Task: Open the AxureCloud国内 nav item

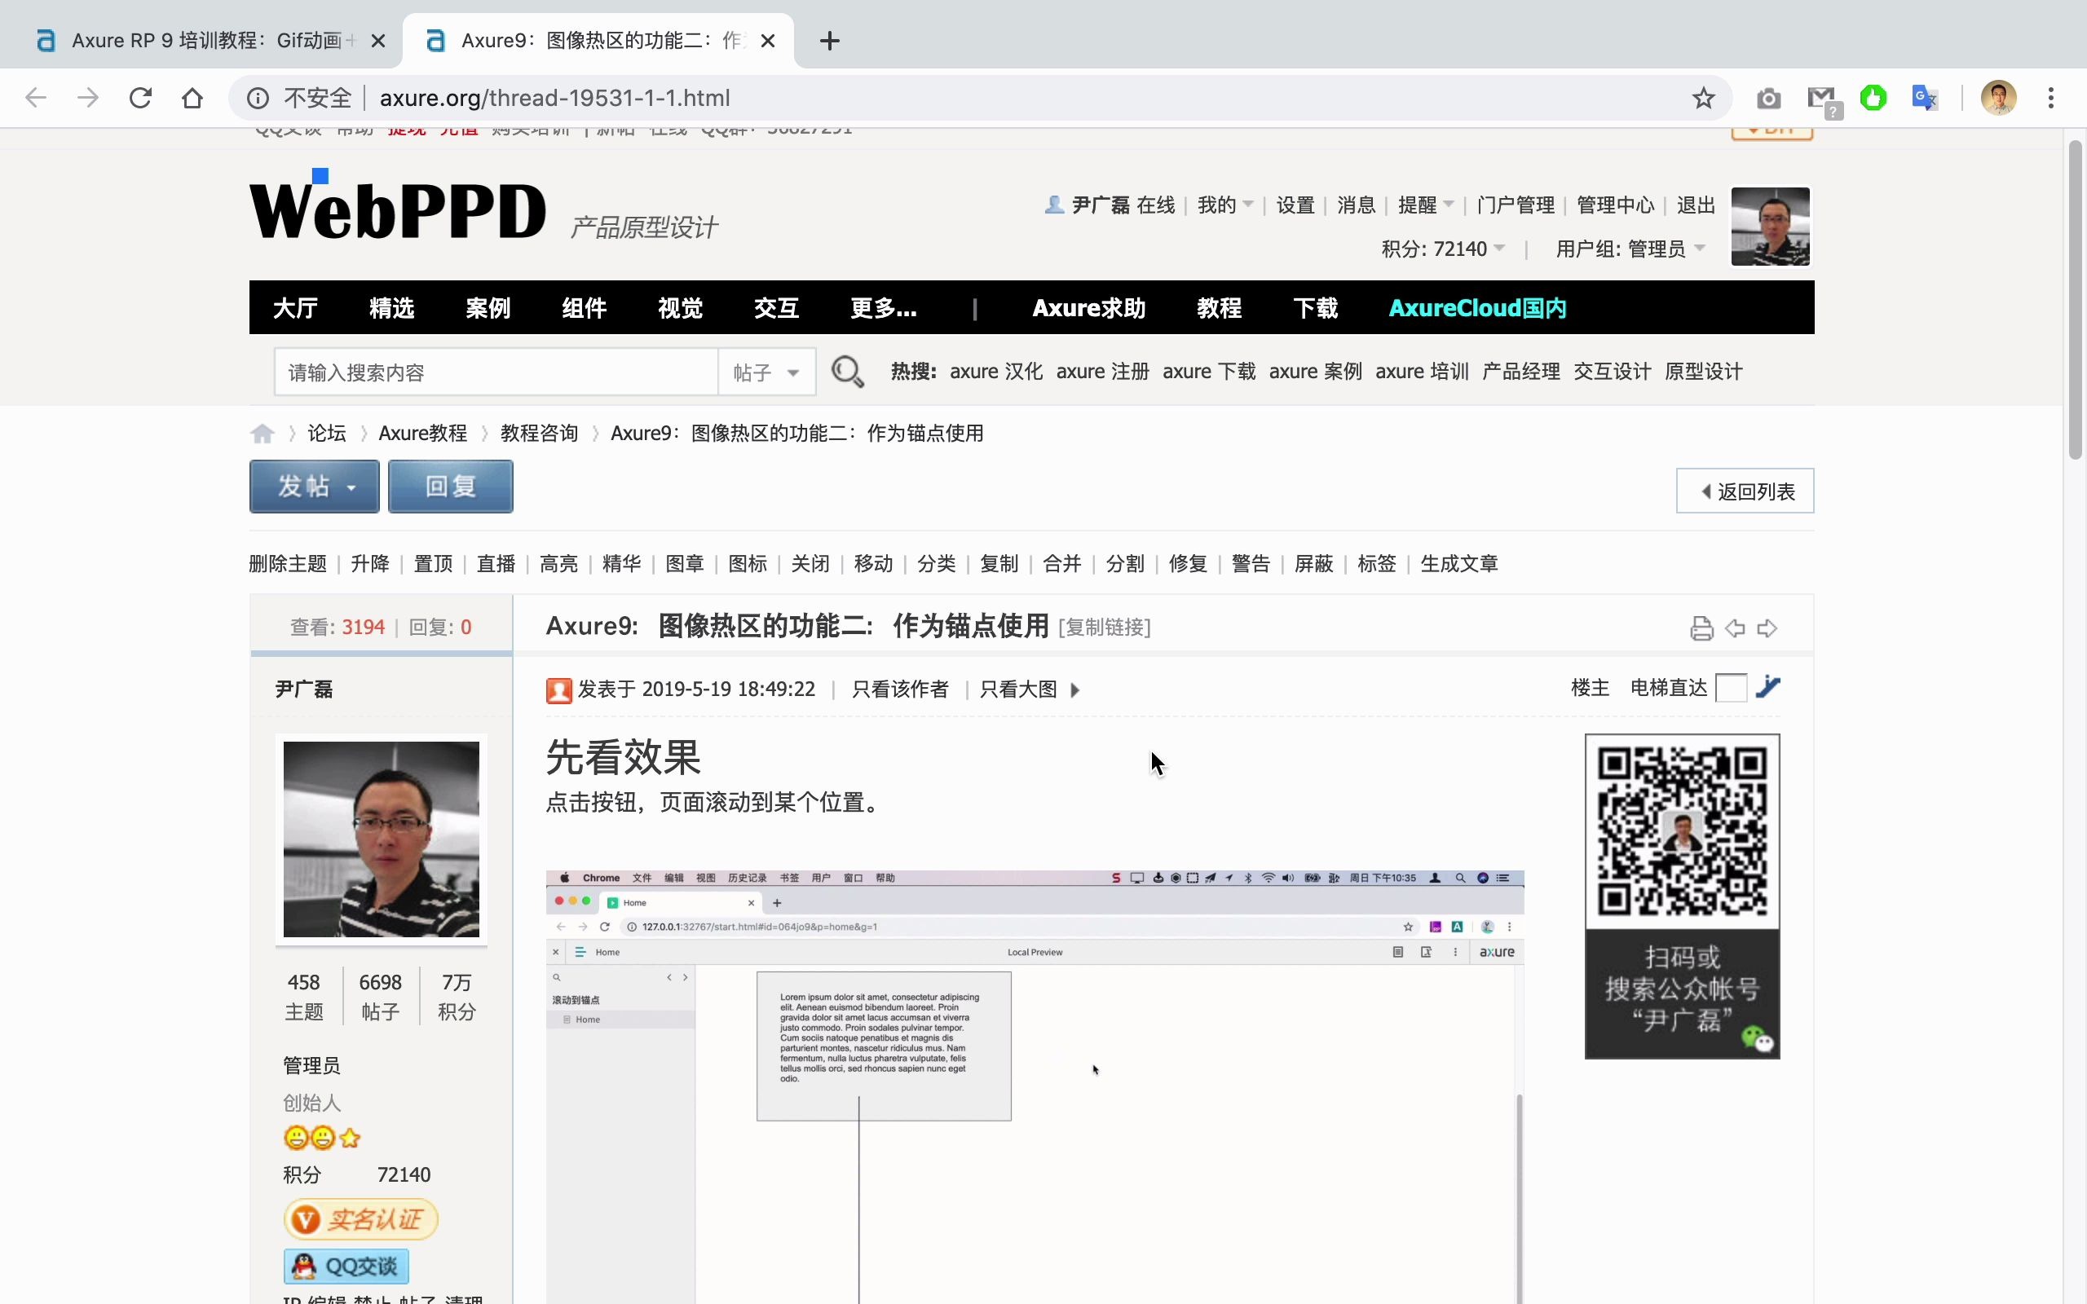Action: pyautogui.click(x=1477, y=308)
